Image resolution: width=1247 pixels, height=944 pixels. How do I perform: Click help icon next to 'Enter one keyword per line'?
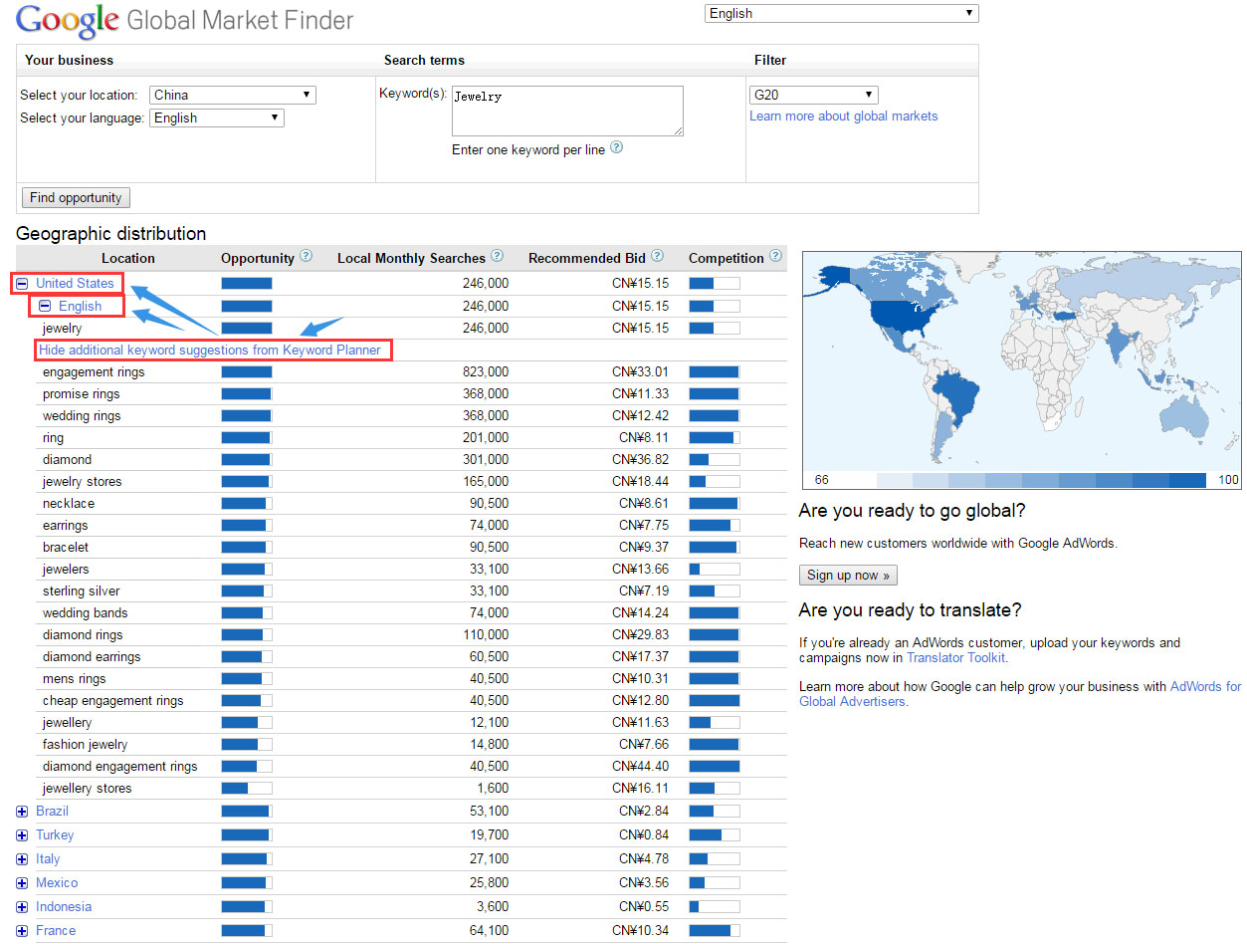pyautogui.click(x=616, y=147)
